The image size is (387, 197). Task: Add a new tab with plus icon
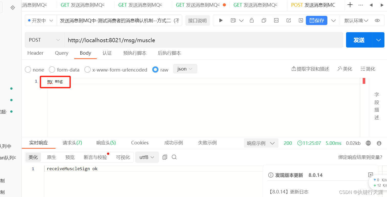coord(350,5)
